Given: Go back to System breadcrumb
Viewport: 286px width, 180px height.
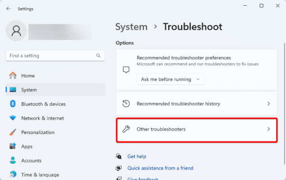Looking at the screenshot, I should [x=132, y=27].
